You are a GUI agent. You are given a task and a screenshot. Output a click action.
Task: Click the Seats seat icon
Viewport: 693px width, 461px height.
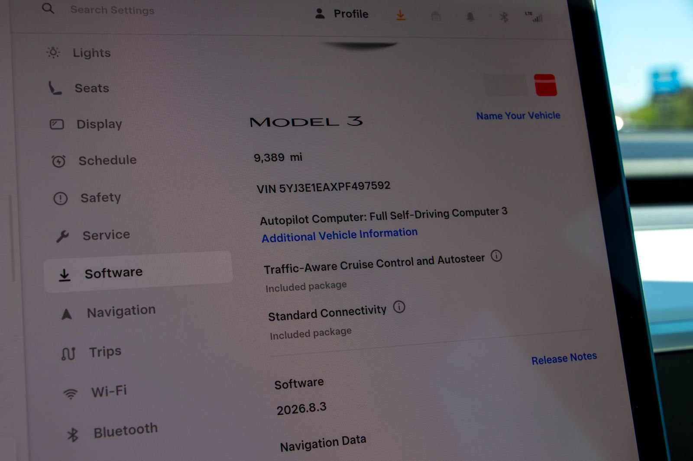pos(55,88)
